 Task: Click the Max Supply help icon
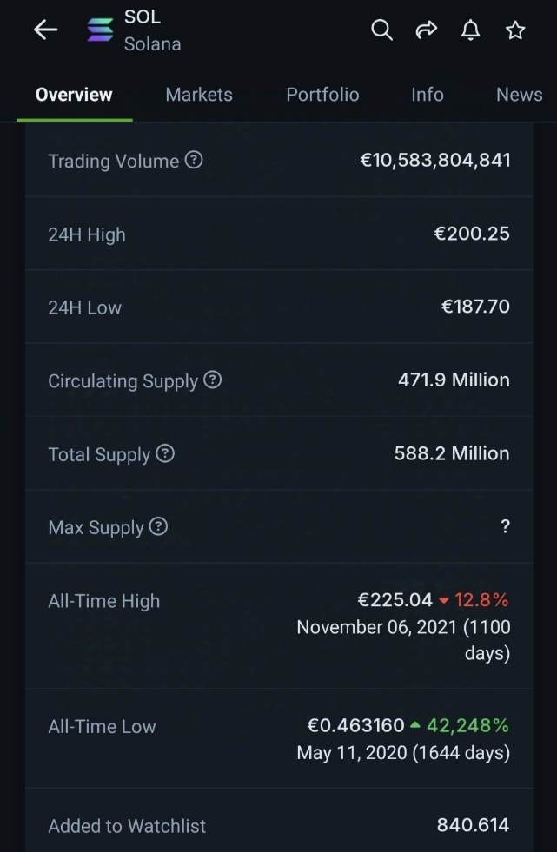coord(158,526)
